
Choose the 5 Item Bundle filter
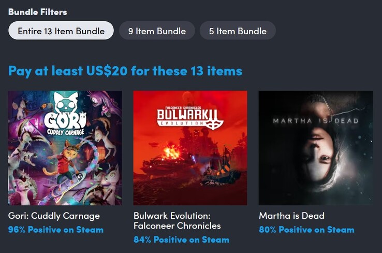pyautogui.click(x=238, y=31)
